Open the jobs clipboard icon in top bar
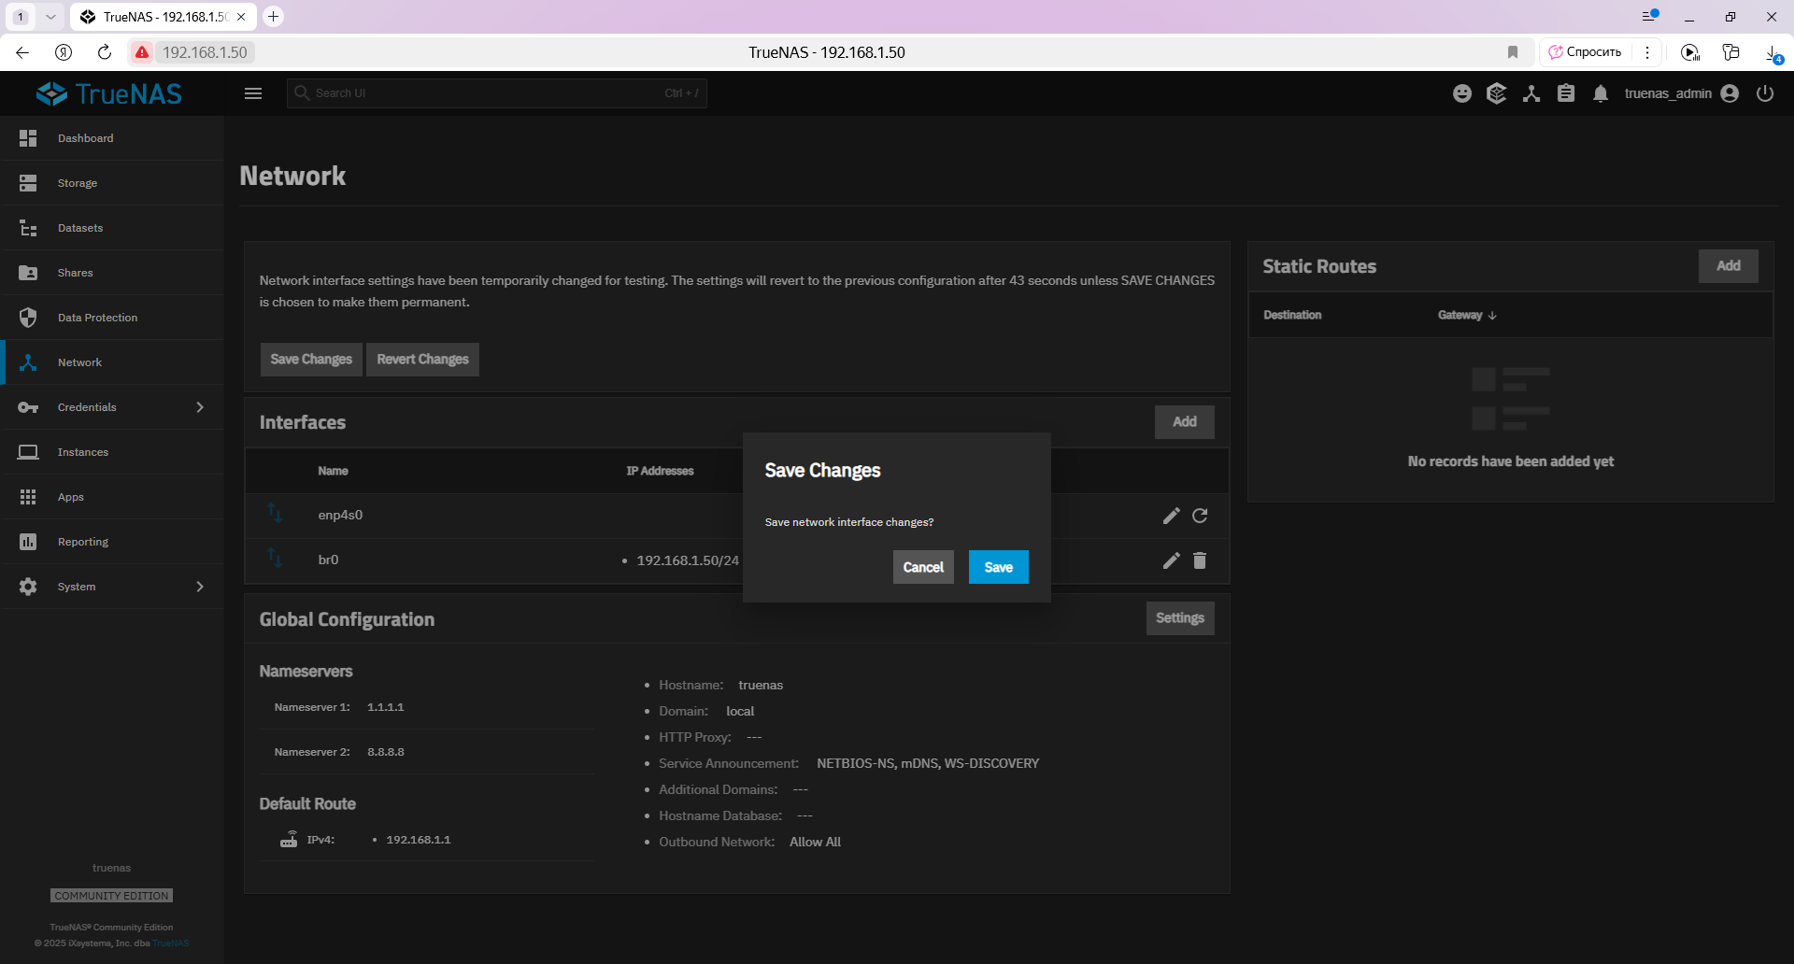This screenshot has height=964, width=1794. point(1566,93)
